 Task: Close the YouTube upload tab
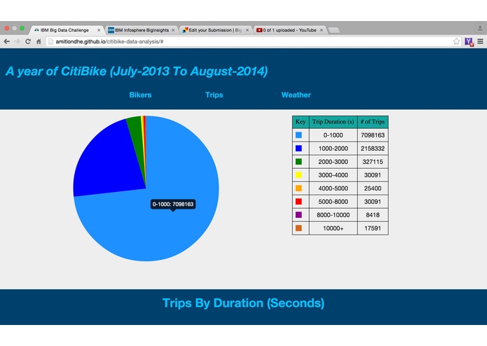pyautogui.click(x=322, y=30)
